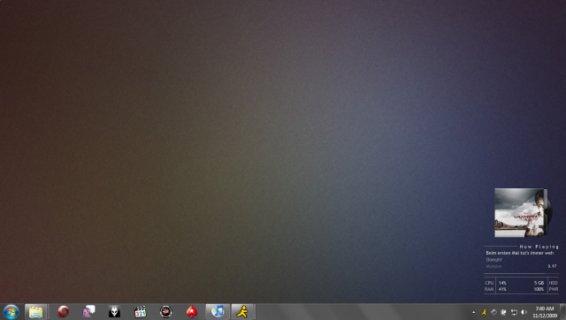The height and width of the screenshot is (320, 566).
Task: Click the 100% power value
Action: pos(539,289)
